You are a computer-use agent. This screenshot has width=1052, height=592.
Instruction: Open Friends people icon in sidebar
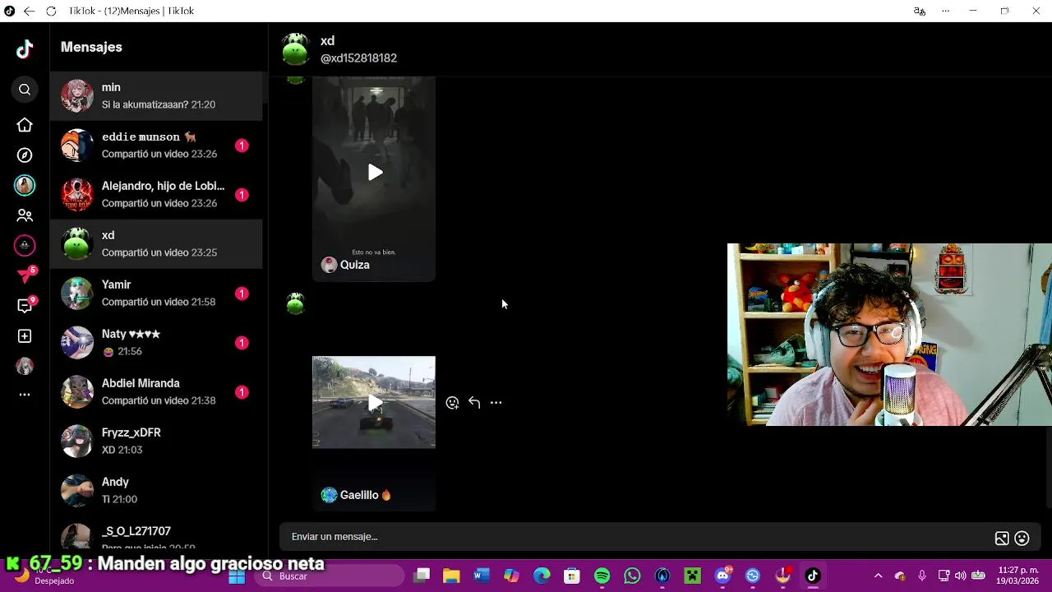[x=25, y=215]
